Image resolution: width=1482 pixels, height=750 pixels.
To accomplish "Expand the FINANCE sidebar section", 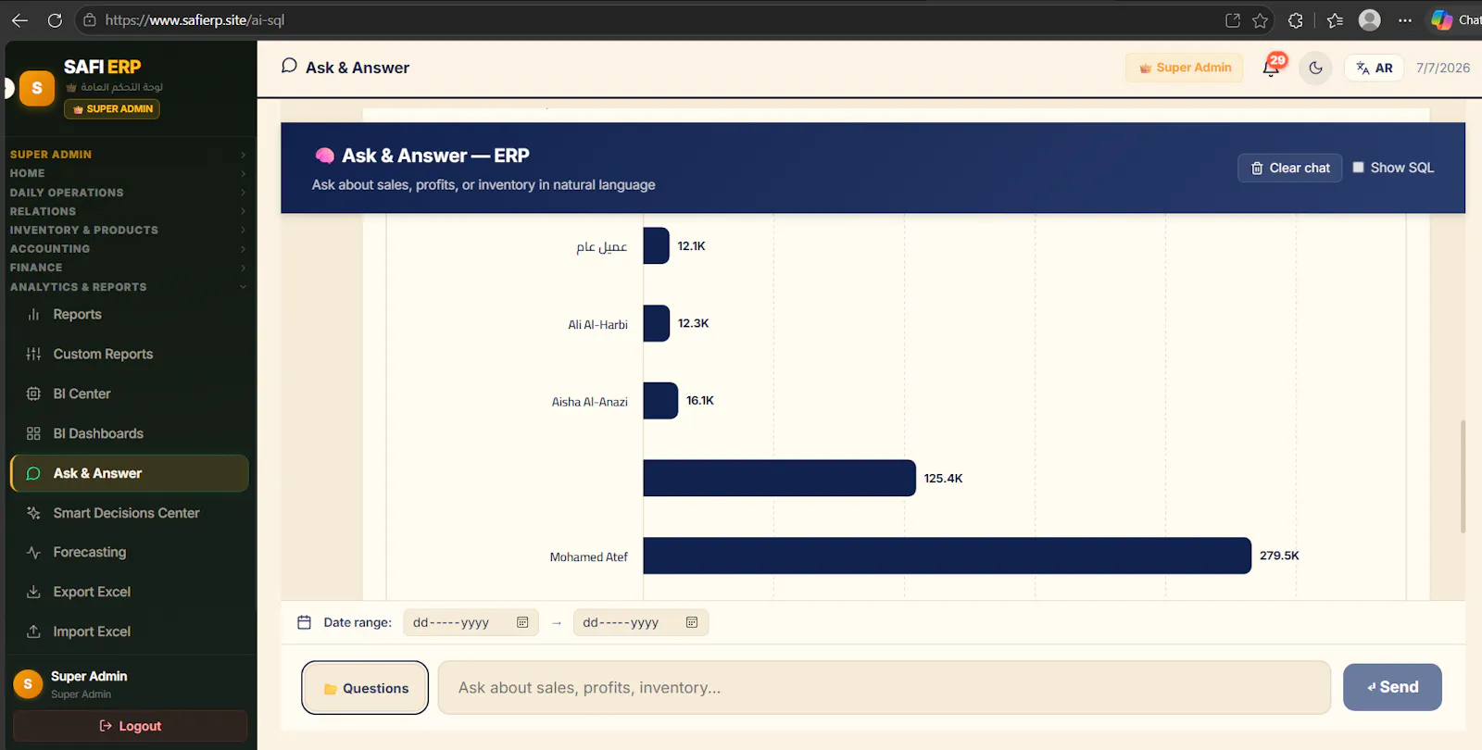I will tap(128, 268).
